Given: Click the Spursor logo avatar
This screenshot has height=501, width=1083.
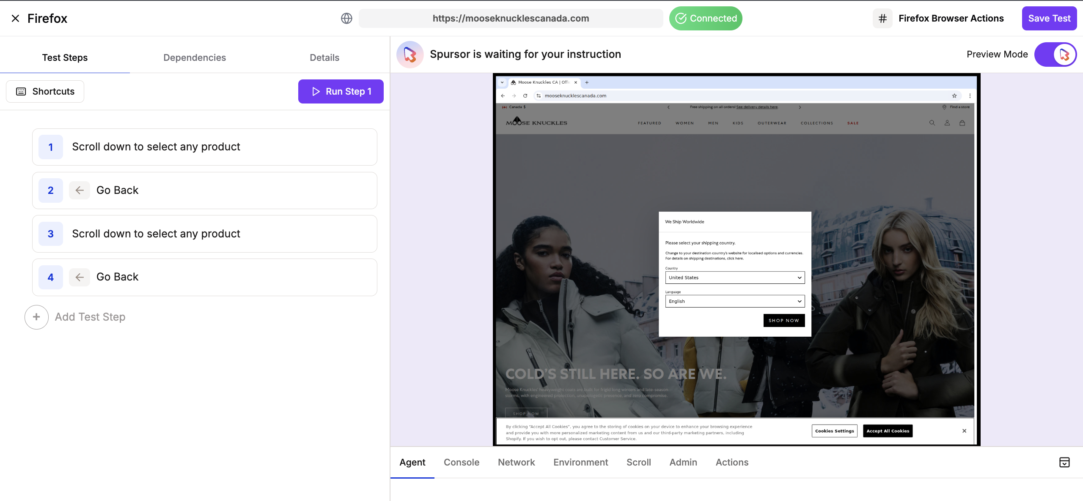Looking at the screenshot, I should coord(410,54).
